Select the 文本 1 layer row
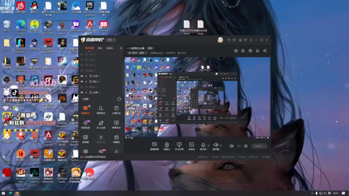 pyautogui.click(x=101, y=76)
